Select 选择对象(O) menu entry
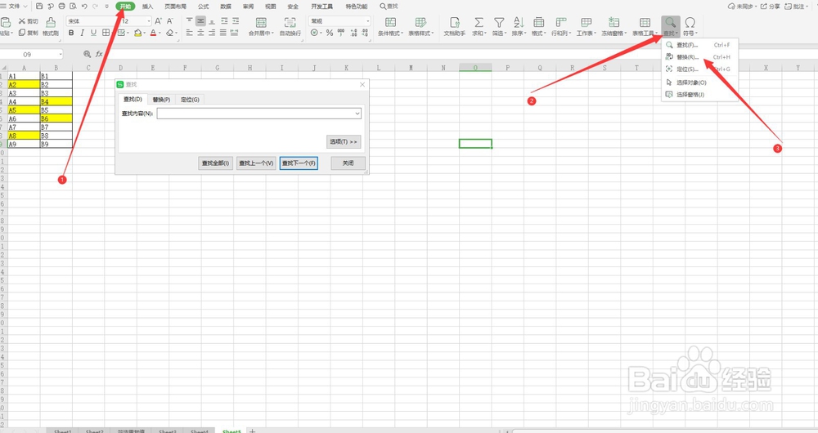The image size is (818, 433). 699,83
